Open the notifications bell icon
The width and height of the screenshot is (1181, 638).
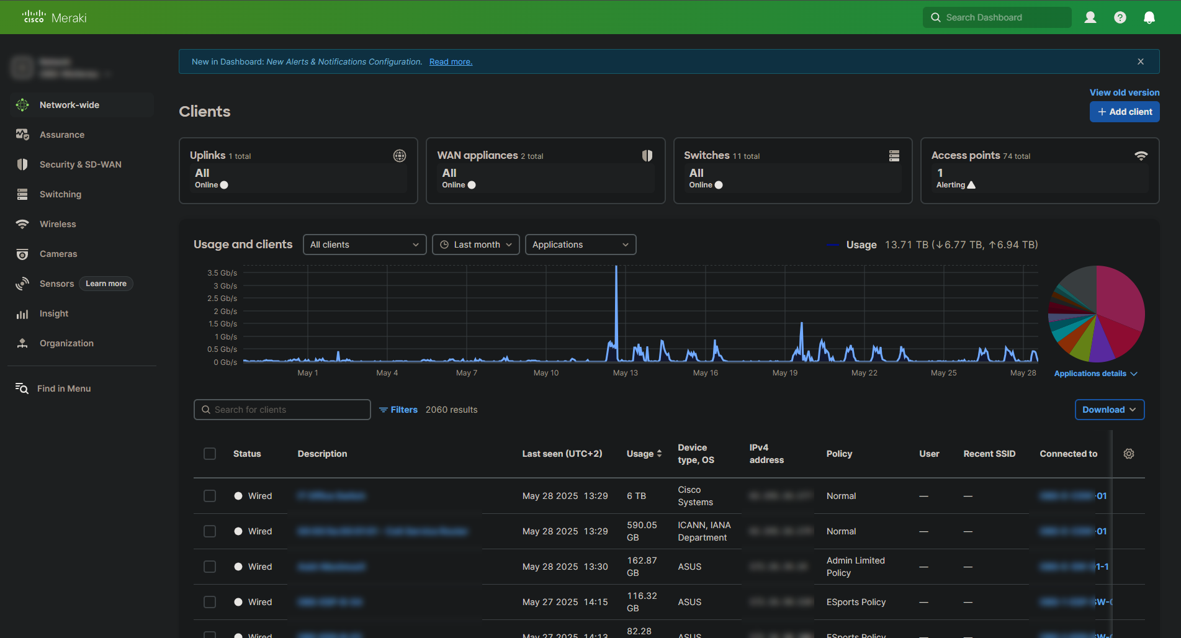coord(1149,17)
